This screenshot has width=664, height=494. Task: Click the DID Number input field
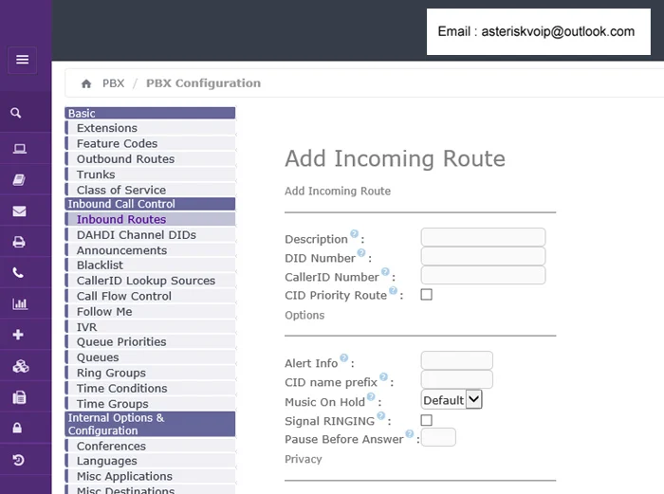tap(483, 256)
